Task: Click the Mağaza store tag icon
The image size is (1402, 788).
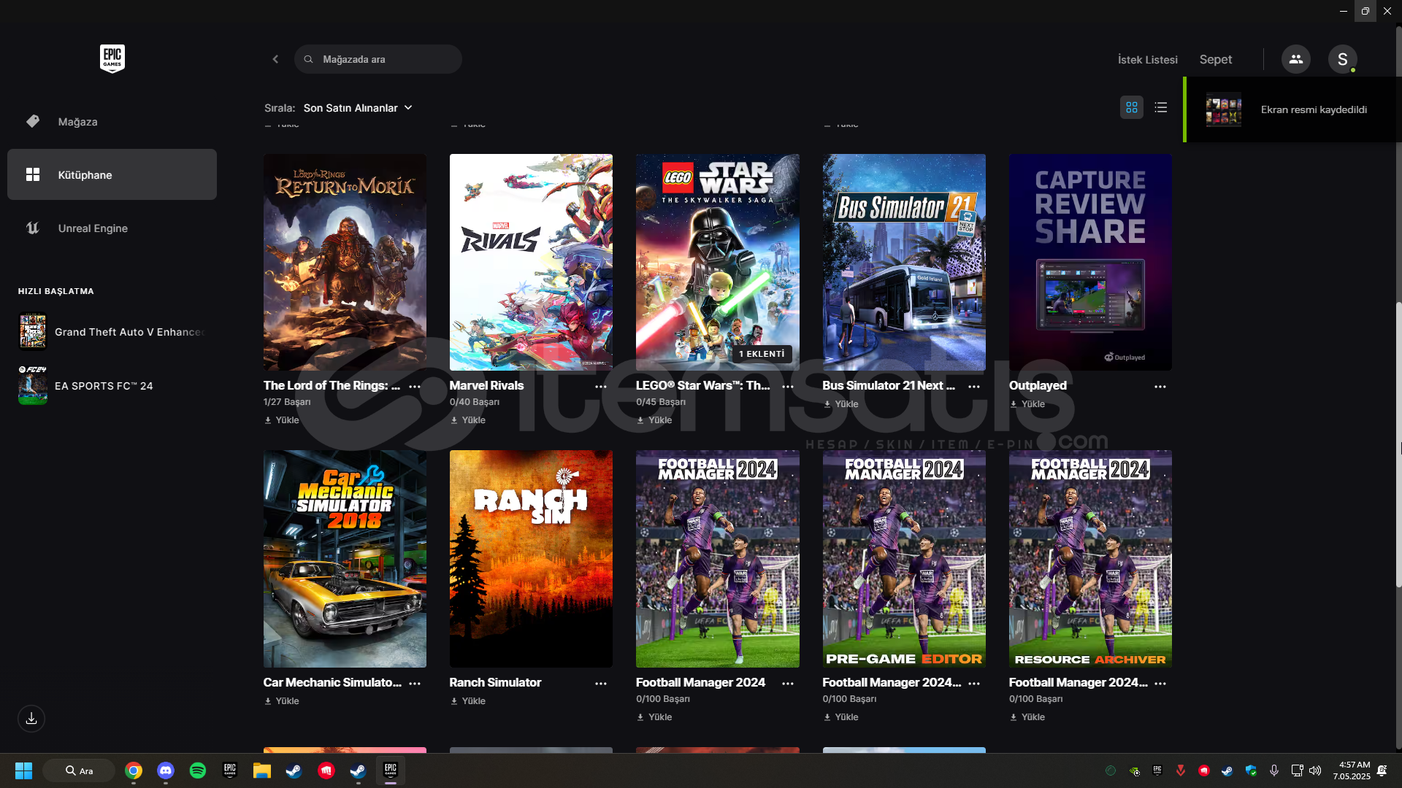Action: coord(33,121)
